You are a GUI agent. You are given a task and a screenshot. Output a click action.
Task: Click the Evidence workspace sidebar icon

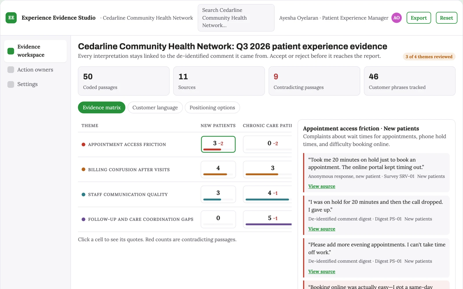pyautogui.click(x=11, y=51)
